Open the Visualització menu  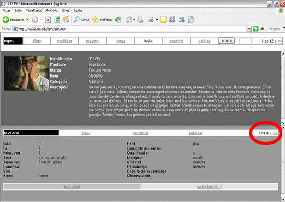(34, 10)
